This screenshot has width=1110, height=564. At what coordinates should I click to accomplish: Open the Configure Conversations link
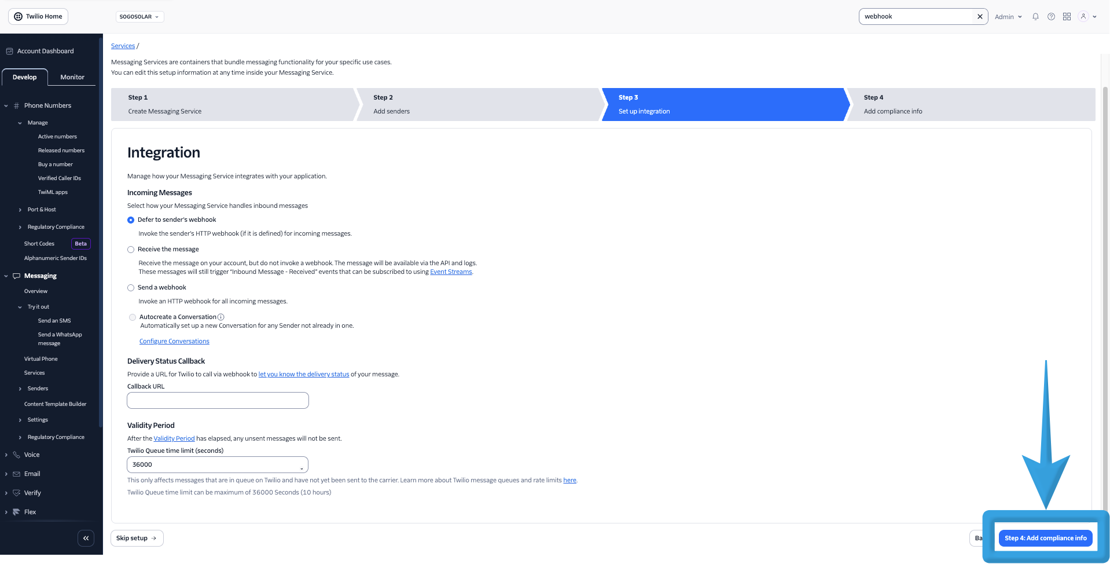point(174,340)
